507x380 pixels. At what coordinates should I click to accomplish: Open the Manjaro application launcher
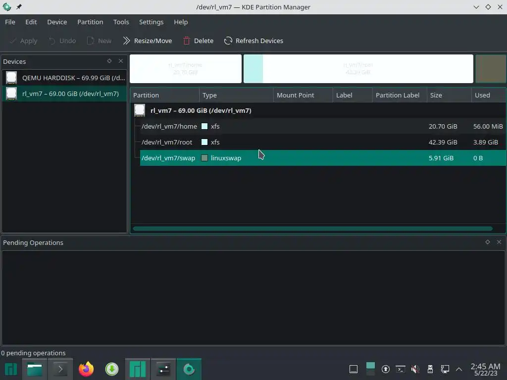pos(11,369)
